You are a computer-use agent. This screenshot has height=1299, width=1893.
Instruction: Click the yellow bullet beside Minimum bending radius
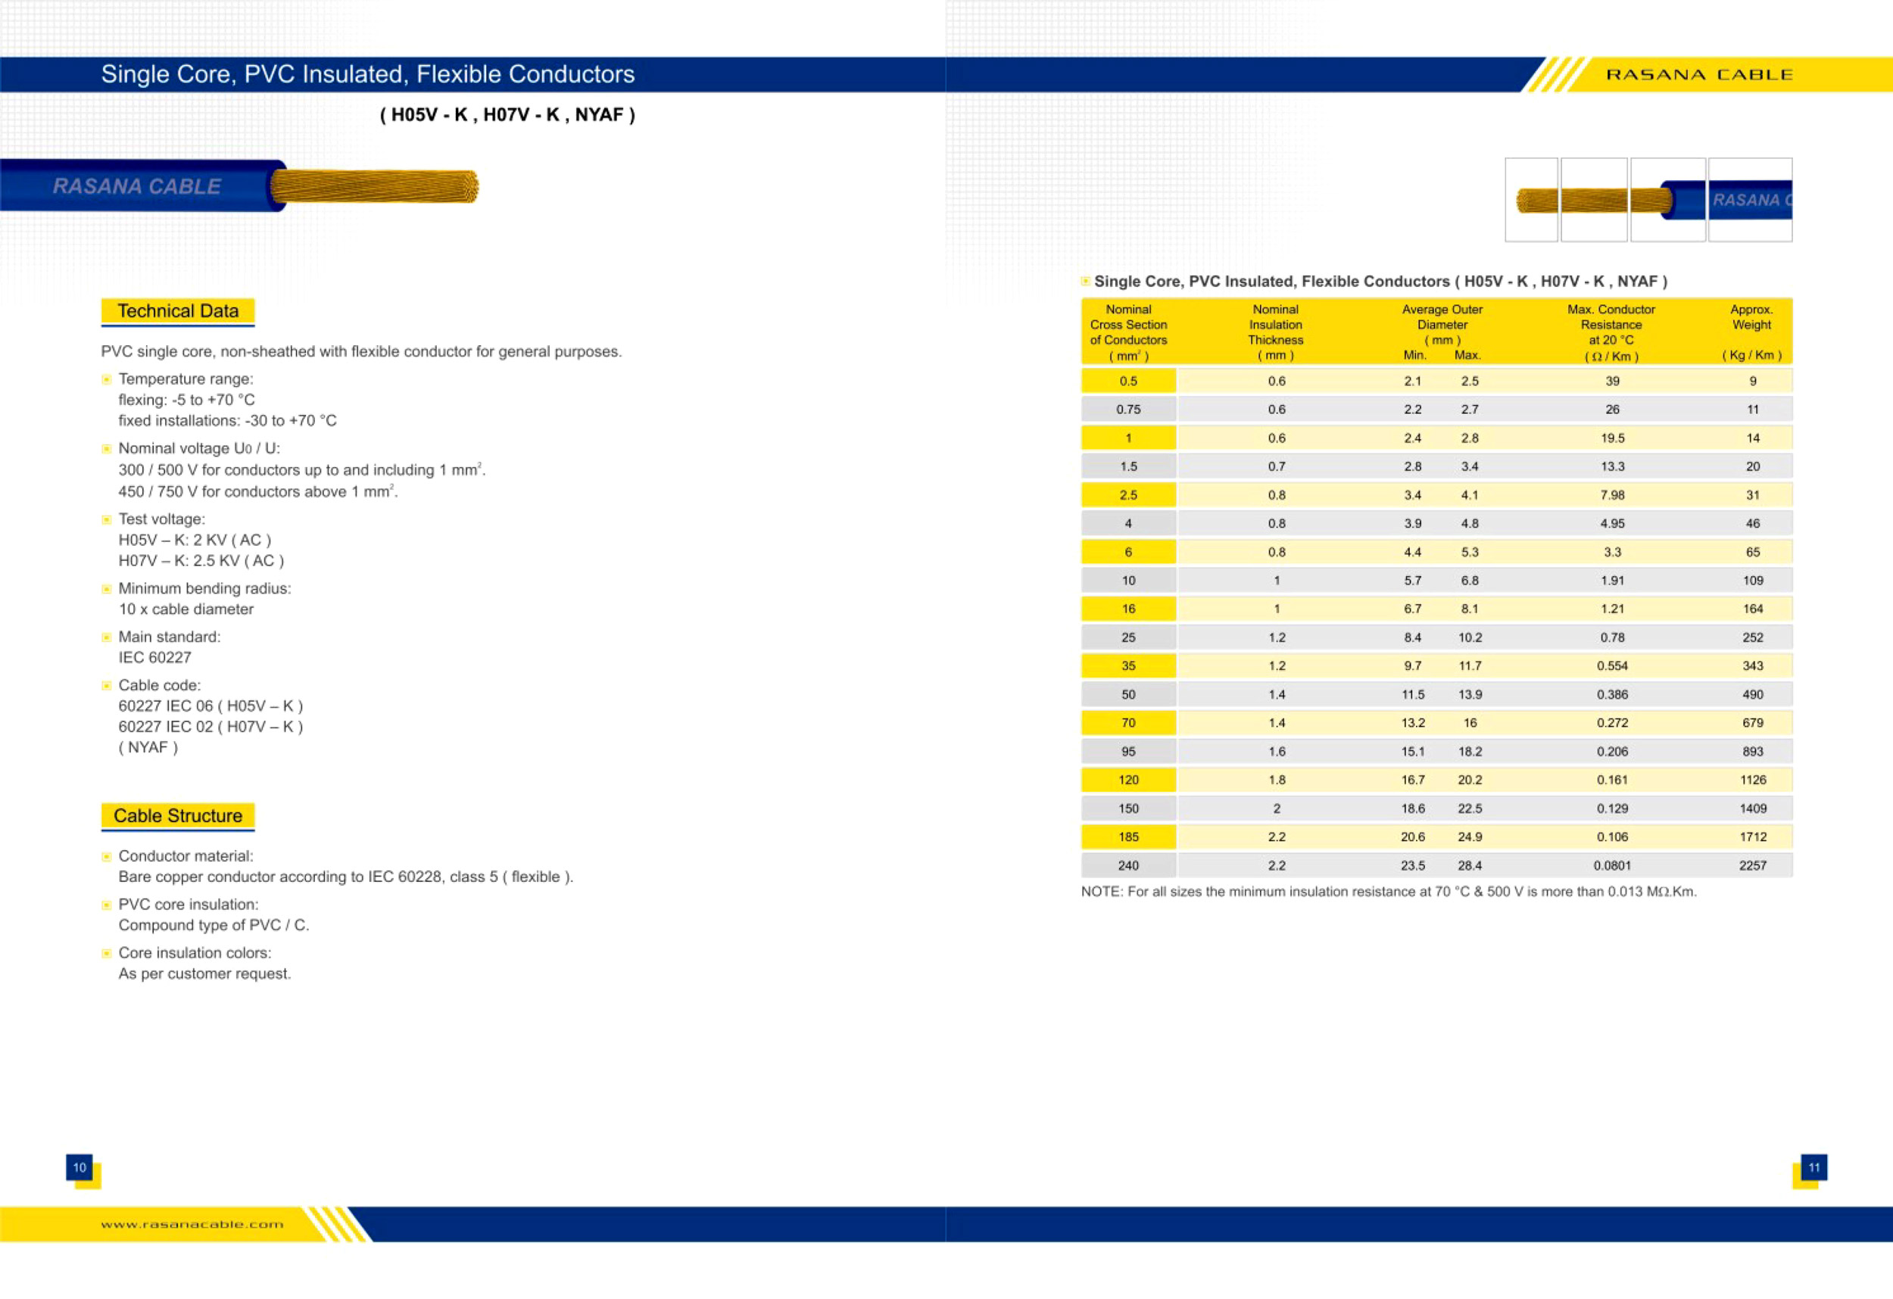106,589
